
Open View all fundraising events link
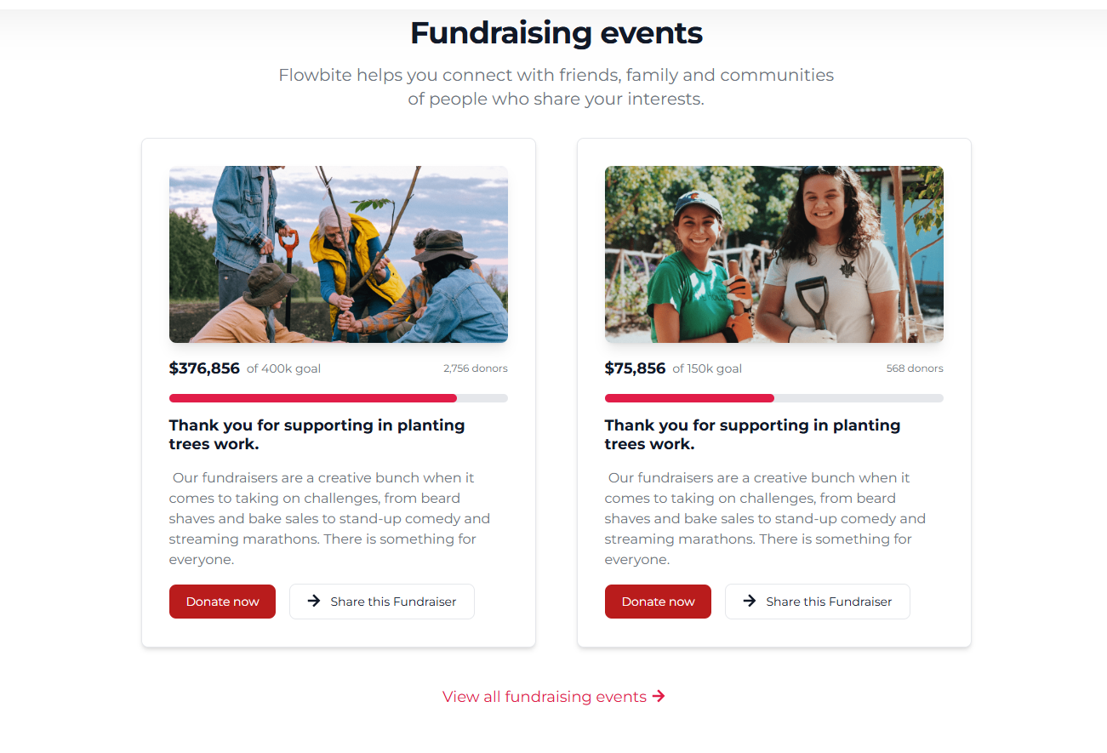point(545,697)
